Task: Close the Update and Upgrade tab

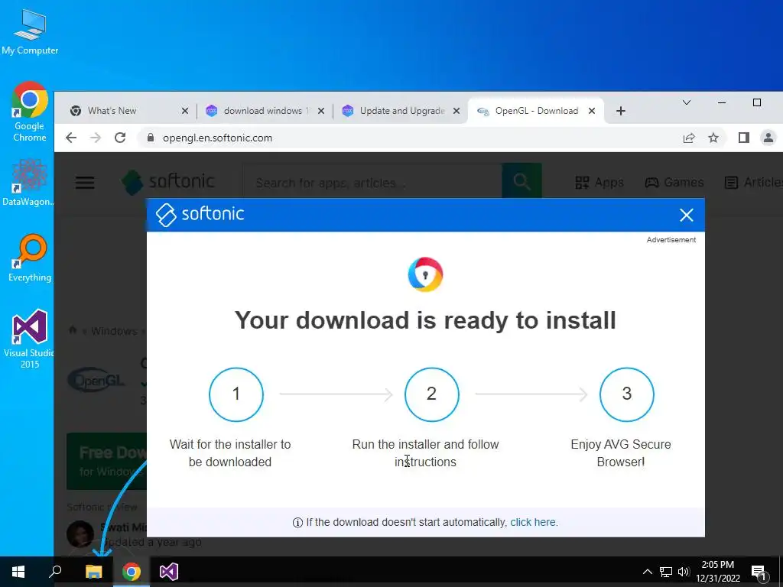Action: tap(456, 111)
